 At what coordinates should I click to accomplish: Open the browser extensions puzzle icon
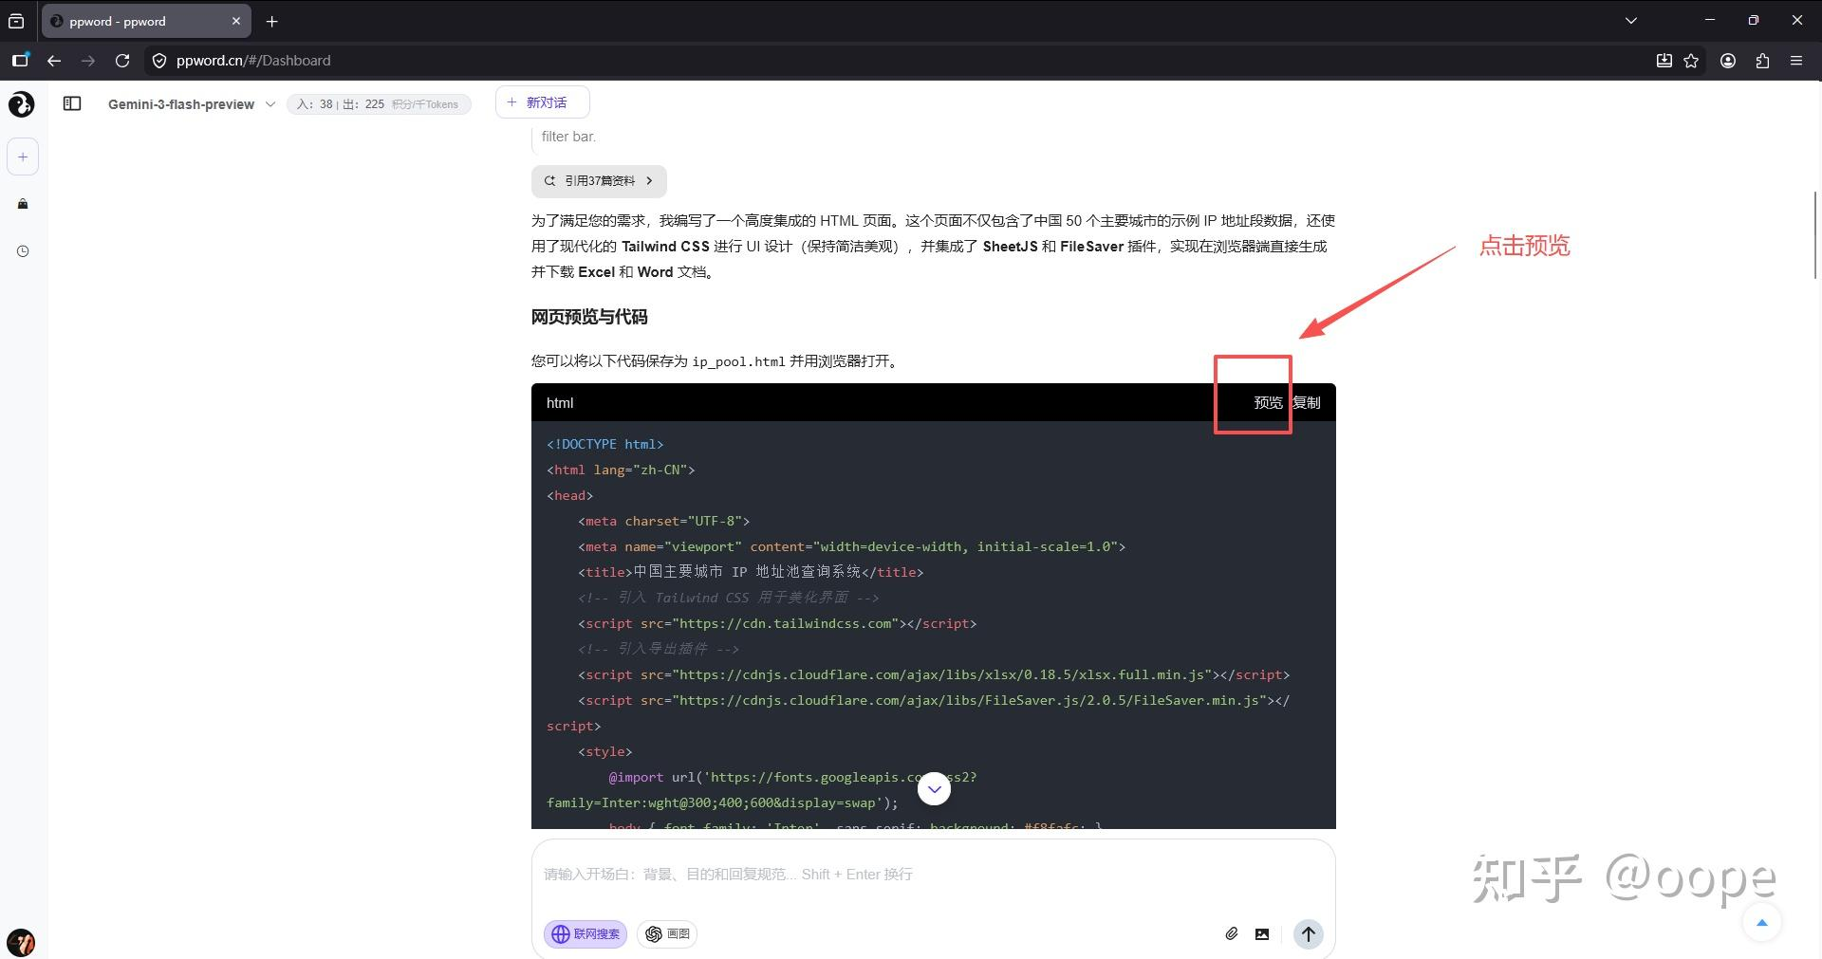pyautogui.click(x=1762, y=61)
